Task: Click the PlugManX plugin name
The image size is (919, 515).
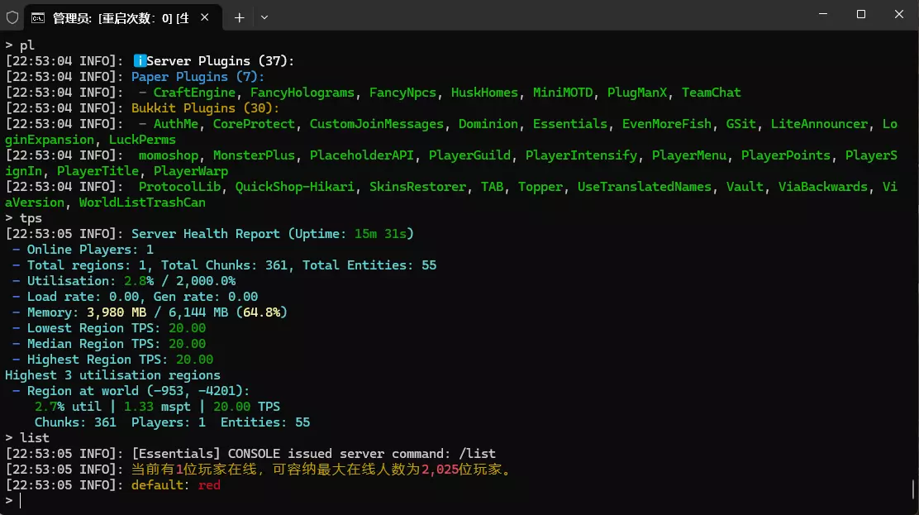Action: coord(637,93)
